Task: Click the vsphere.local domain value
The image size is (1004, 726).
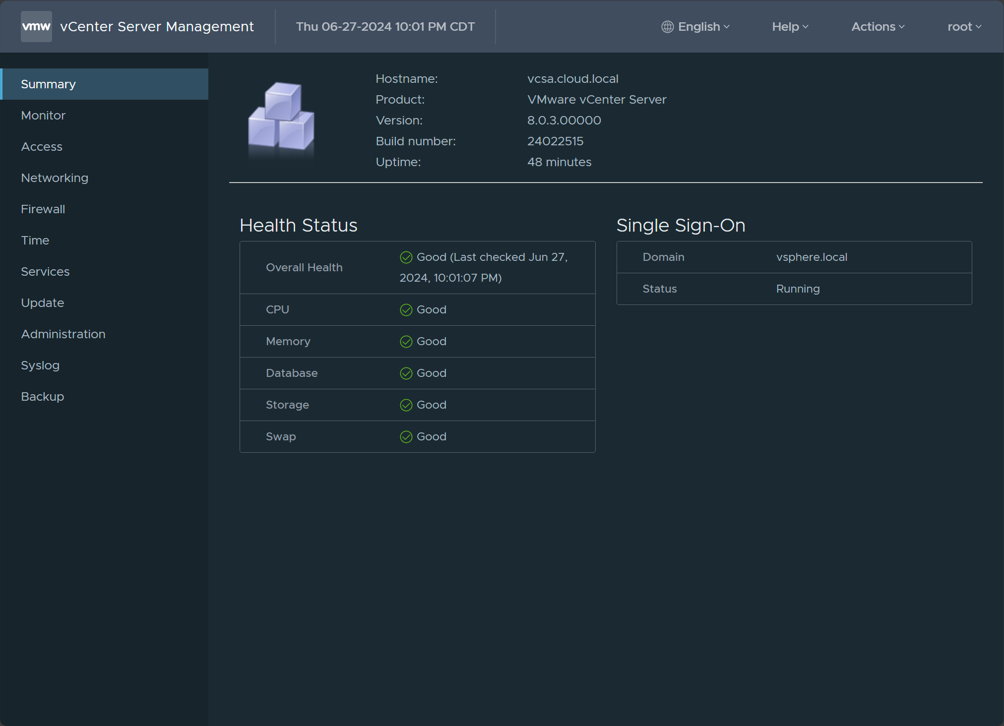Action: (811, 257)
